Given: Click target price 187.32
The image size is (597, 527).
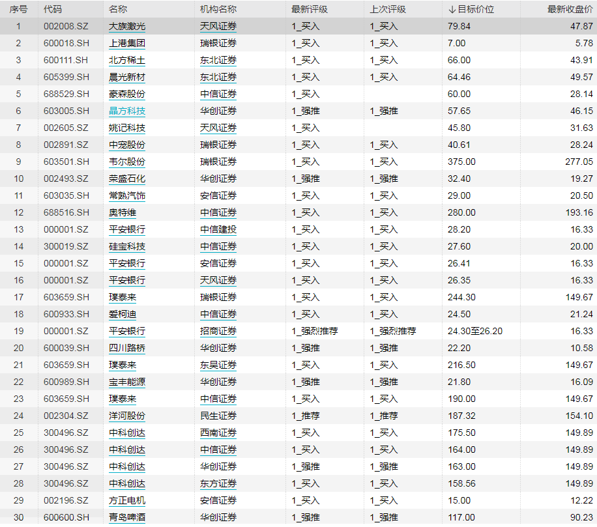Looking at the screenshot, I should pyautogui.click(x=461, y=416).
